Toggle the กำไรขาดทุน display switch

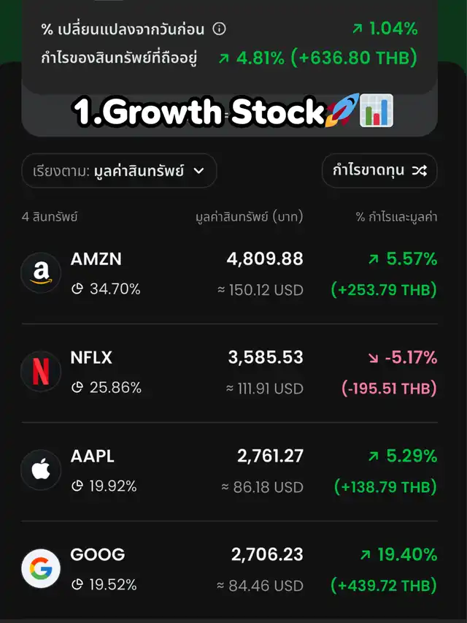[x=379, y=171]
